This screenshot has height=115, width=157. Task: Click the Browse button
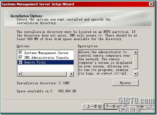[125, 83]
